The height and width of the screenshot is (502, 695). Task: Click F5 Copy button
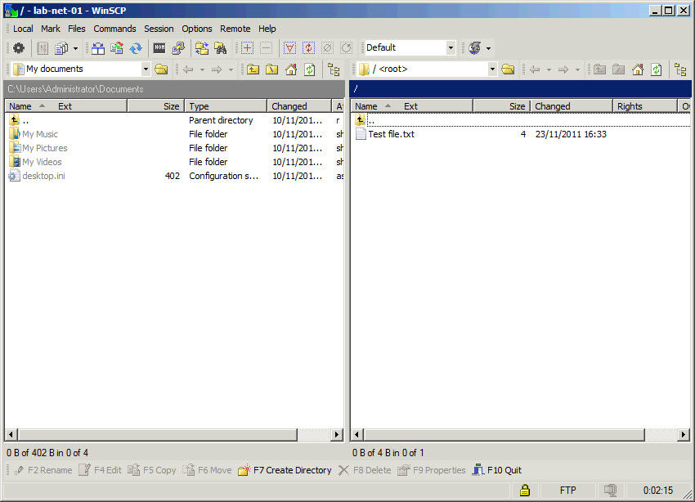[x=151, y=470]
